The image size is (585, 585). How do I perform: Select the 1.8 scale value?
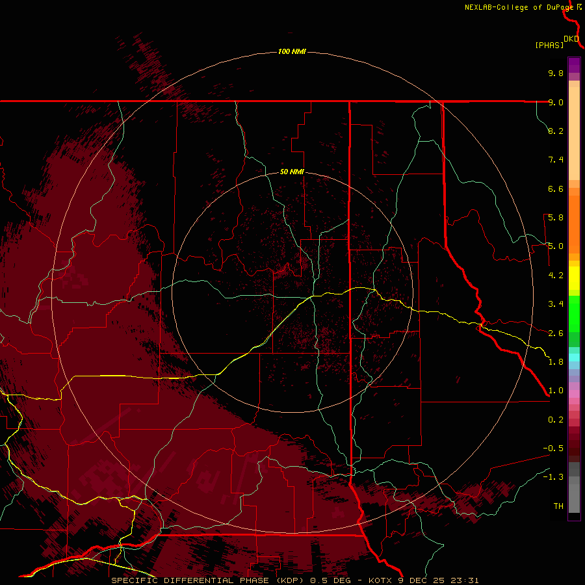pos(556,362)
